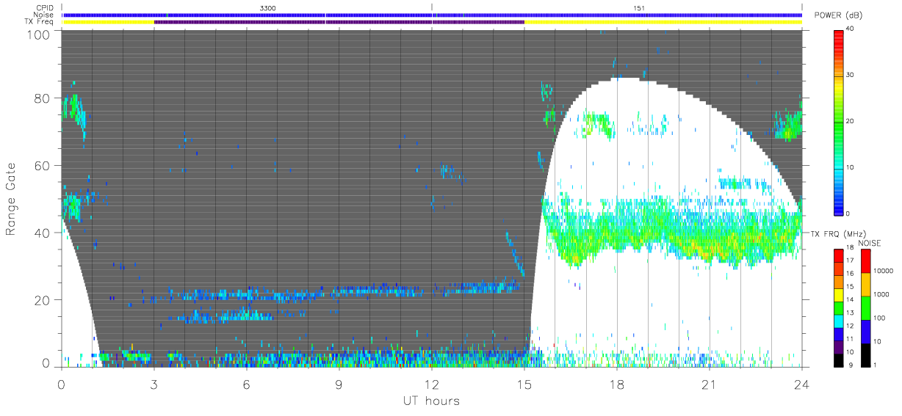902x416 pixels.
Task: Click the "10000" label on noise legend
Action: (x=885, y=271)
